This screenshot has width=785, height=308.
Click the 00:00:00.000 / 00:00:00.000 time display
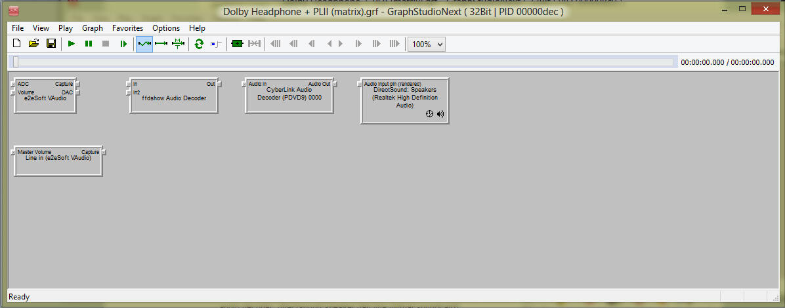(727, 62)
